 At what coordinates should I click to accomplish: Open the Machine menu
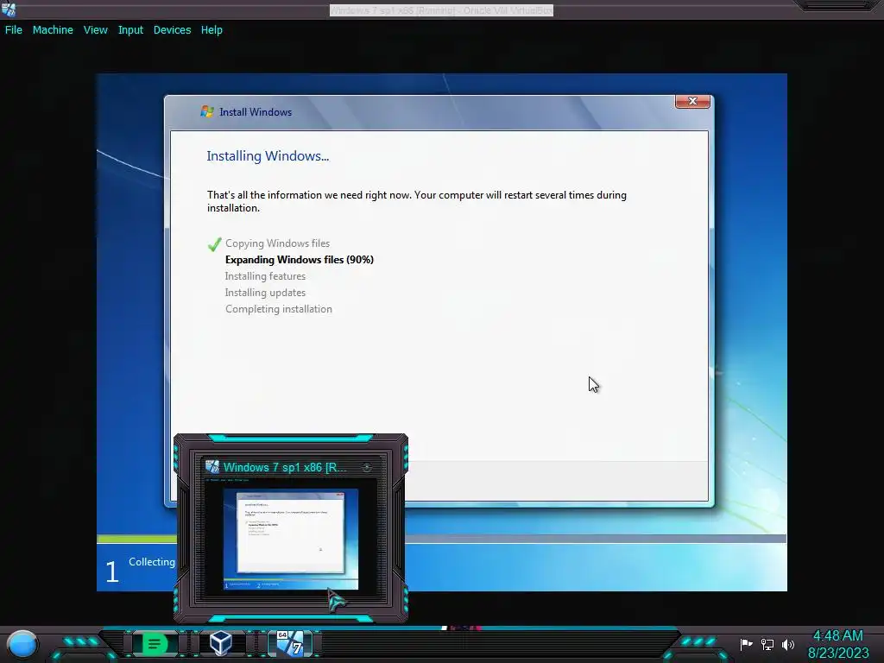pyautogui.click(x=53, y=30)
